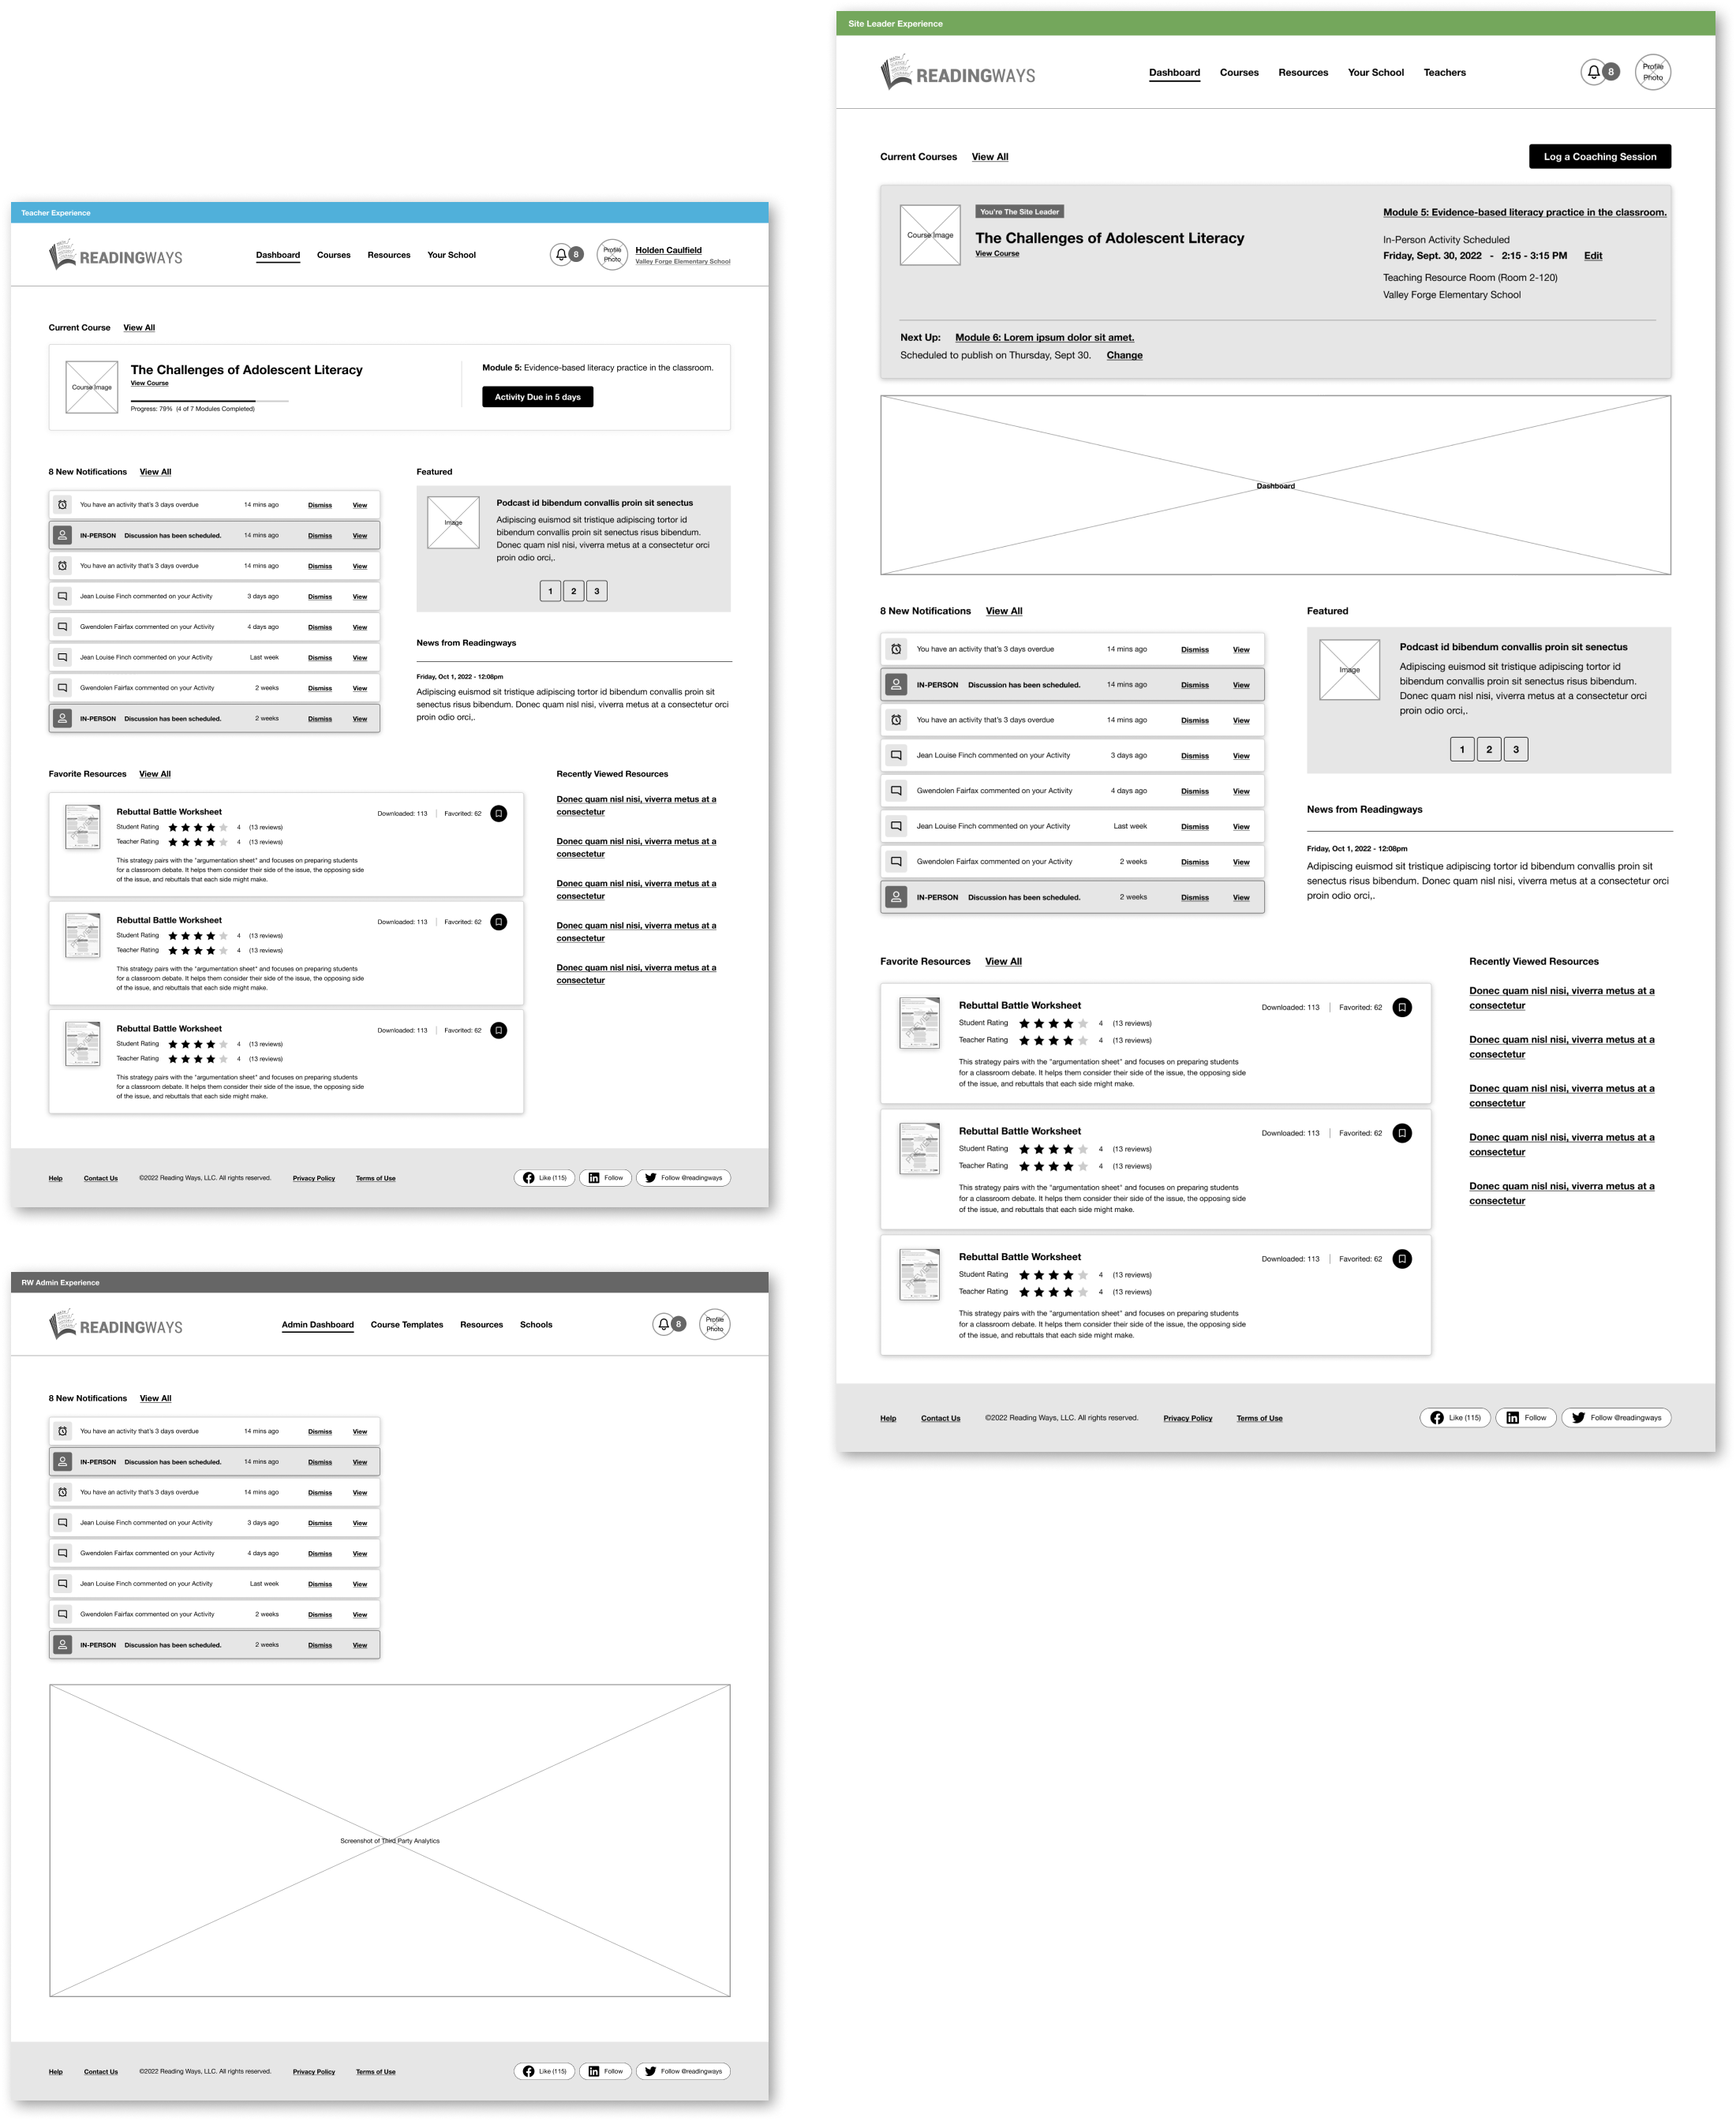Click View All for Current Courses

983,157
